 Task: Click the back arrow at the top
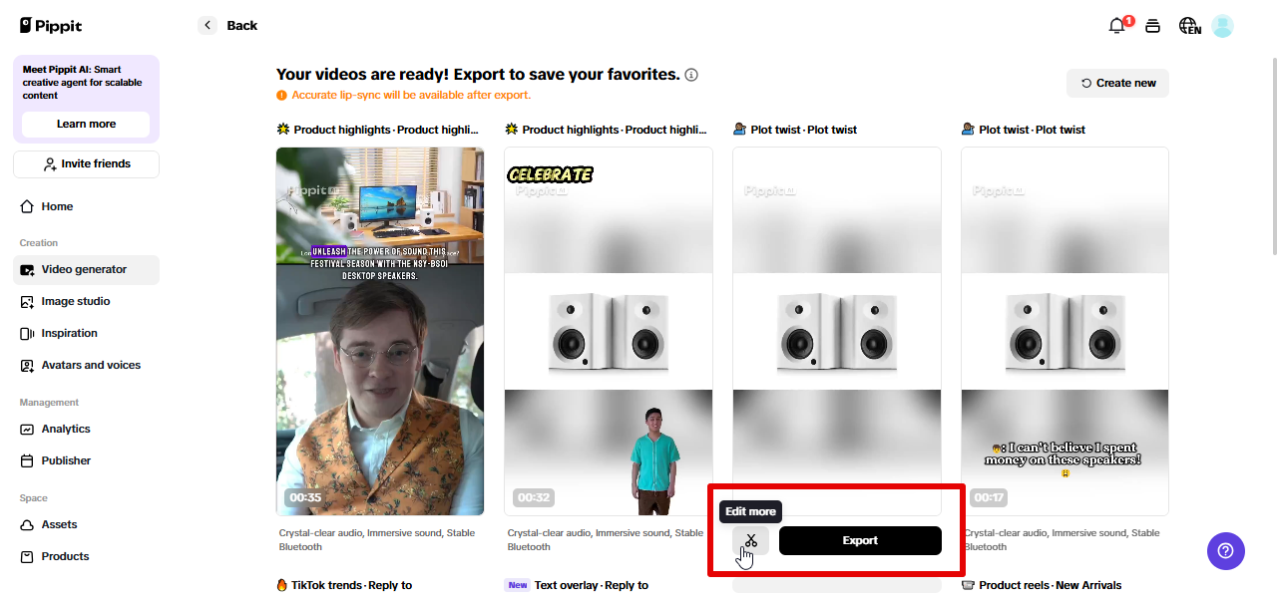point(208,25)
